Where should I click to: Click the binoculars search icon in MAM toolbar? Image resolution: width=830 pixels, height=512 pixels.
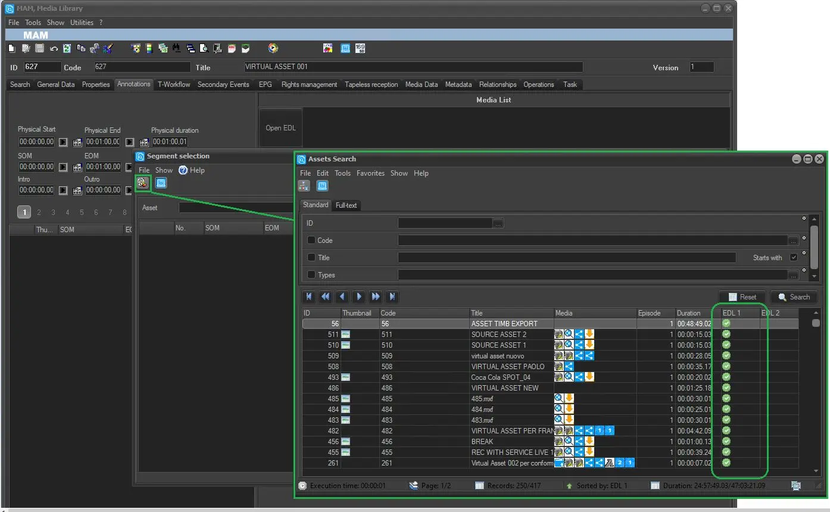(176, 49)
